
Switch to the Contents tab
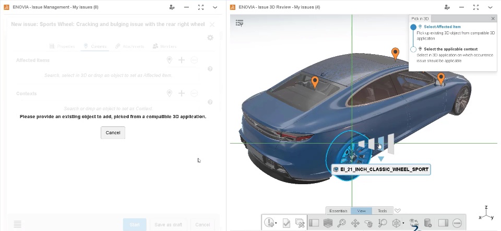(95, 46)
